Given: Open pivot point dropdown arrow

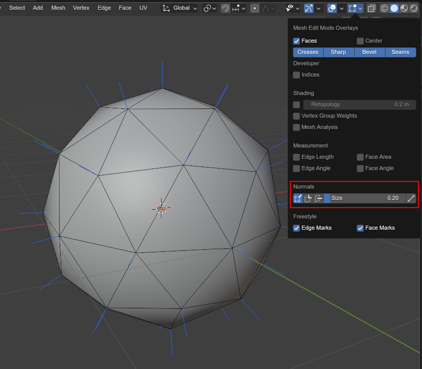Looking at the screenshot, I should [214, 9].
